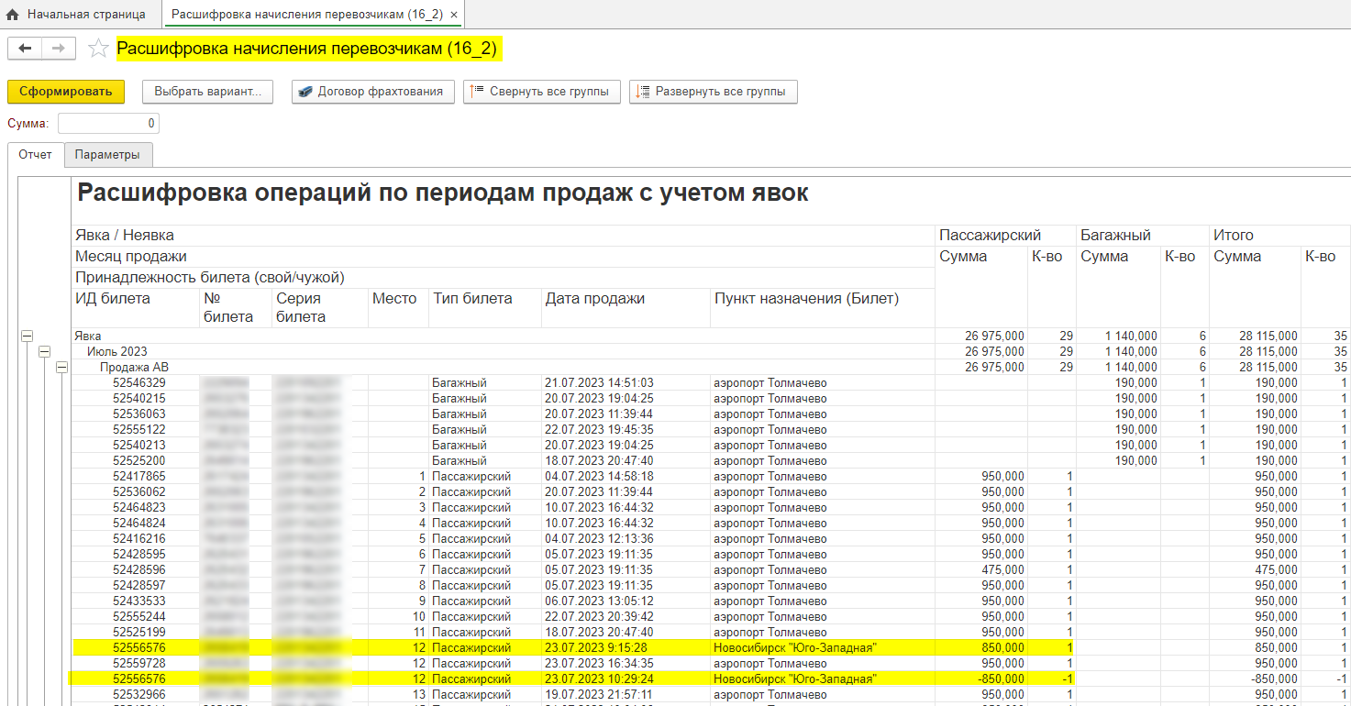1351x706 pixels.
Task: Click the Сумма input field
Action: pos(108,124)
